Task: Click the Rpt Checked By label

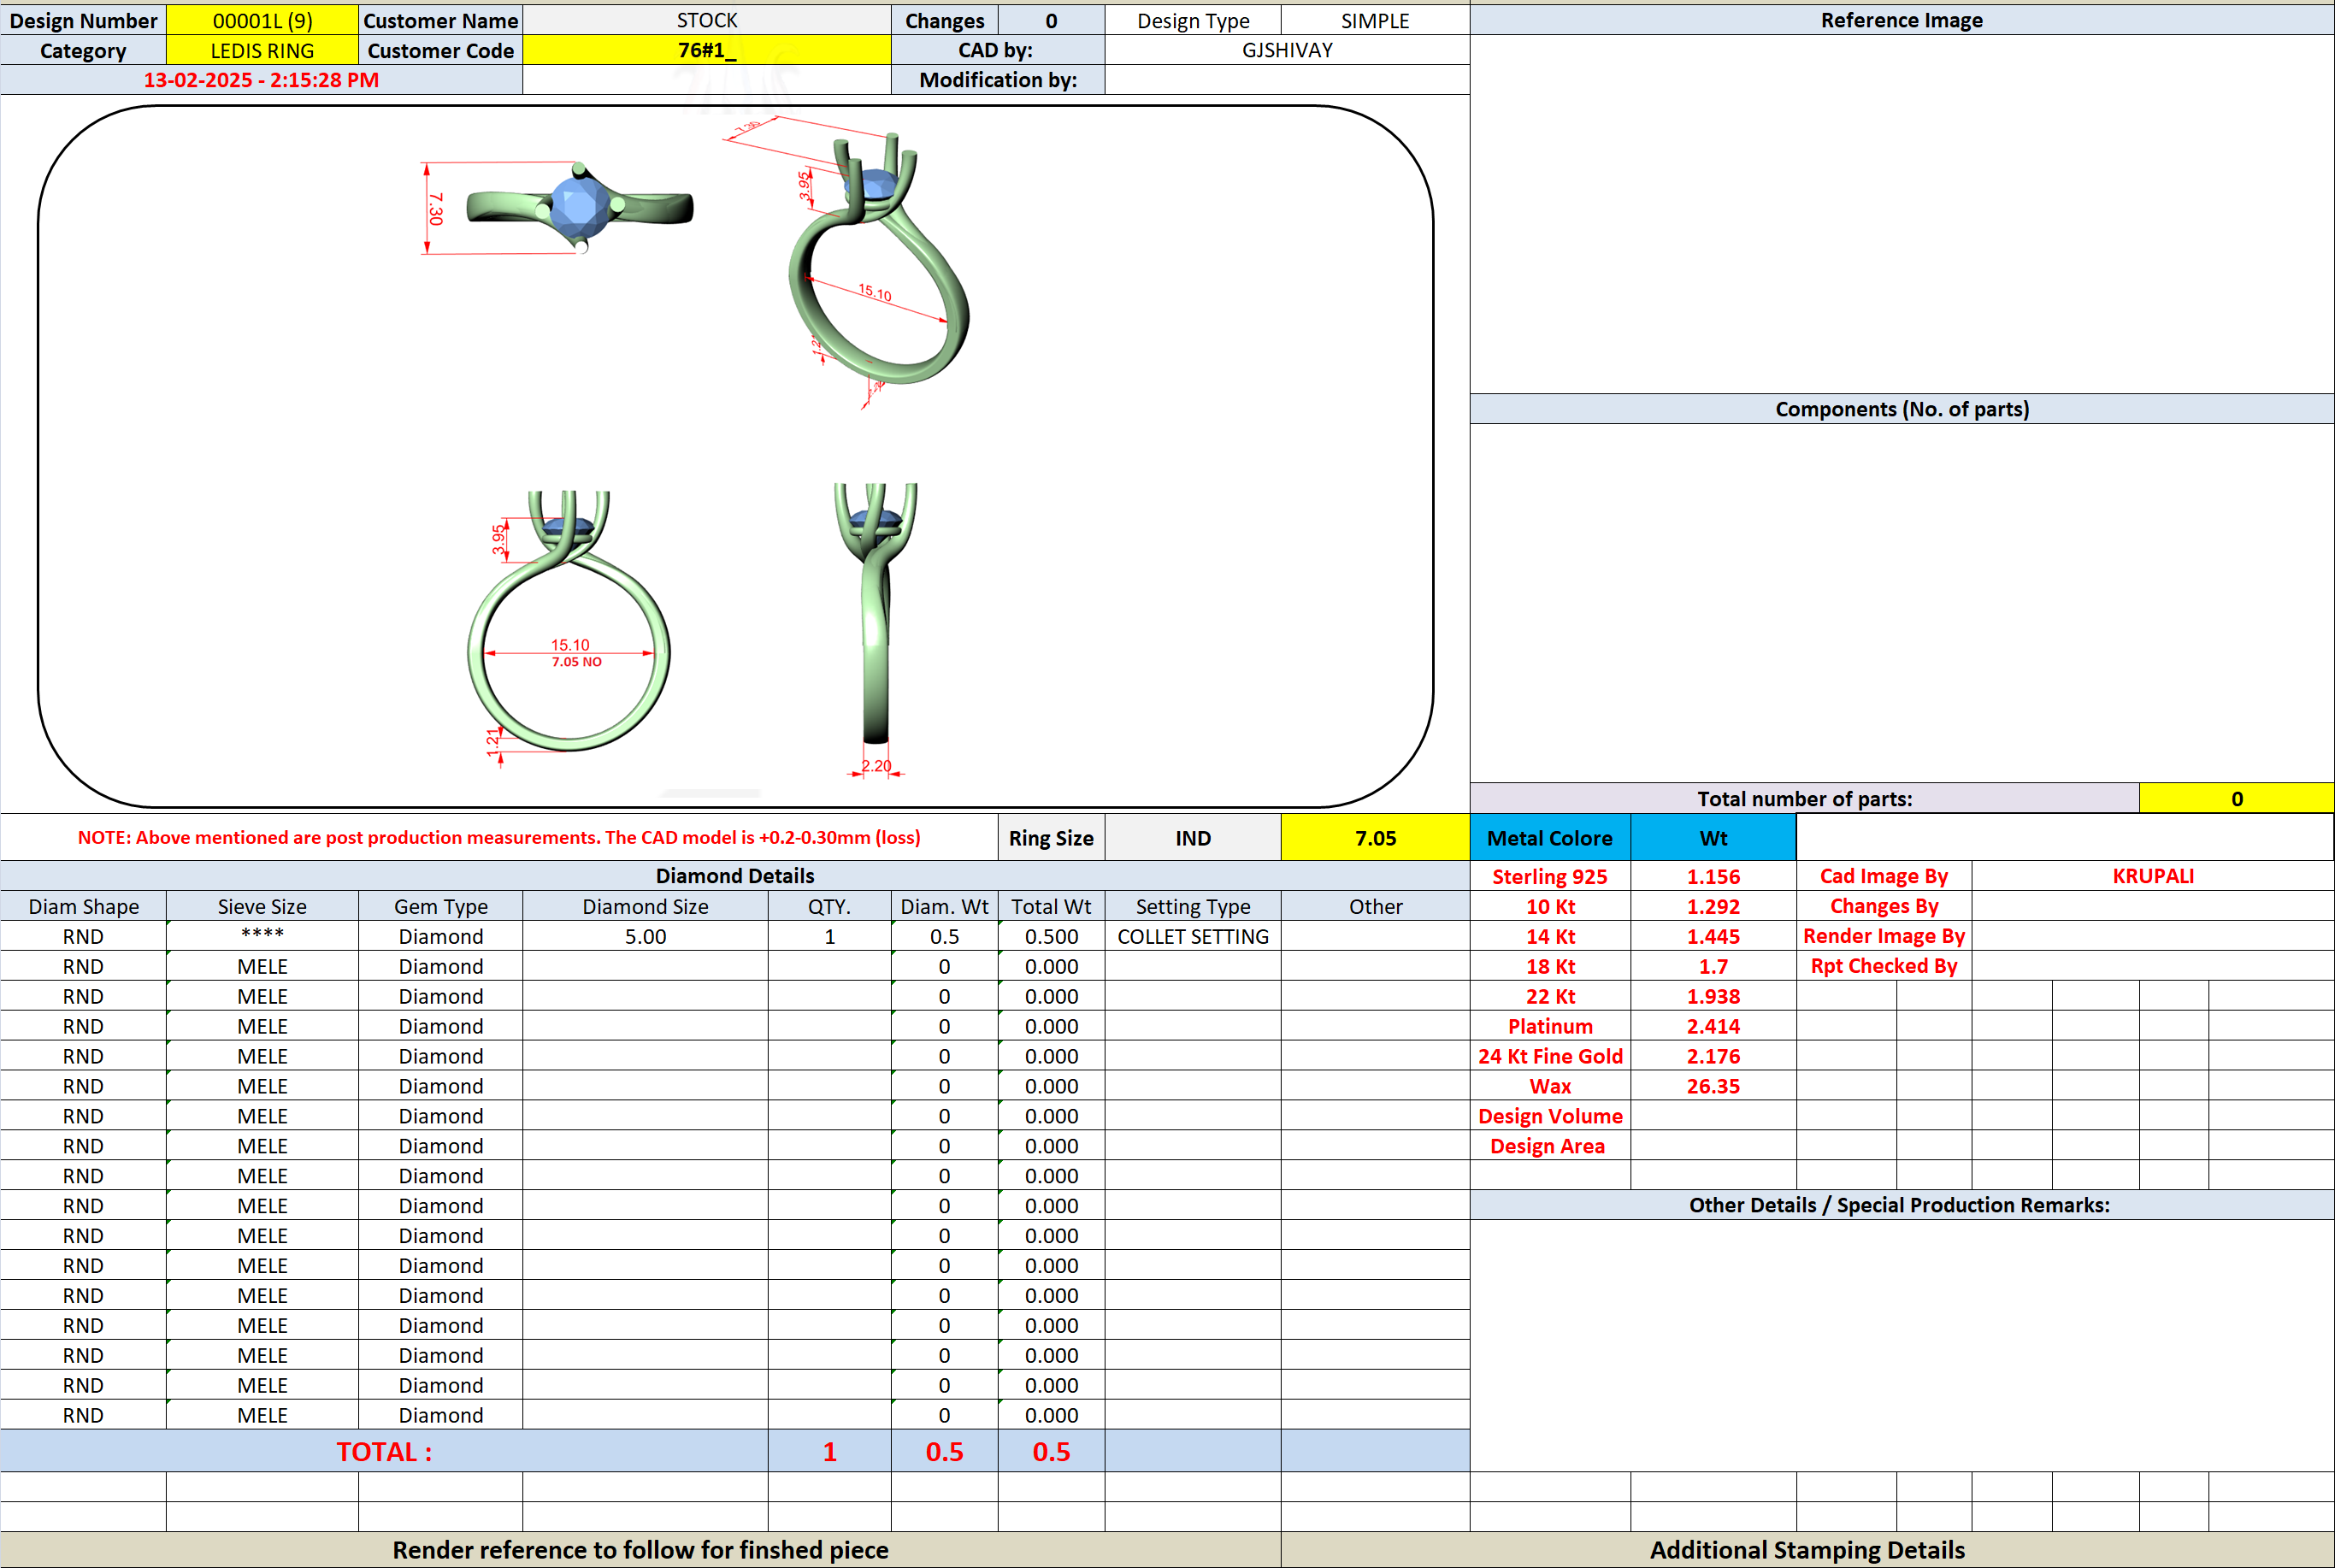Action: [x=1884, y=966]
